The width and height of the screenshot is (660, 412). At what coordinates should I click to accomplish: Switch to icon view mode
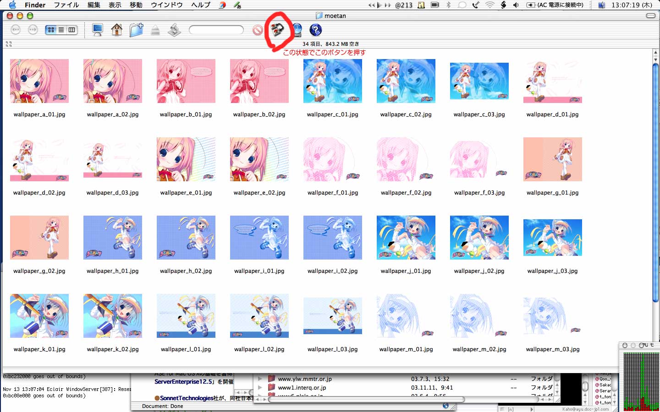coord(51,30)
